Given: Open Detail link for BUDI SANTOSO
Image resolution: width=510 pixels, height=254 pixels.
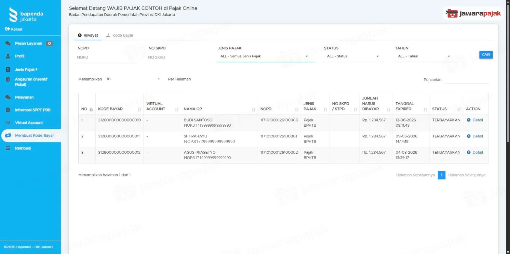Looking at the screenshot, I should pos(477,120).
